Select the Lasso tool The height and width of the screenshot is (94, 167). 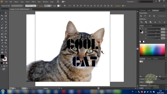pyautogui.click(x=6, y=16)
